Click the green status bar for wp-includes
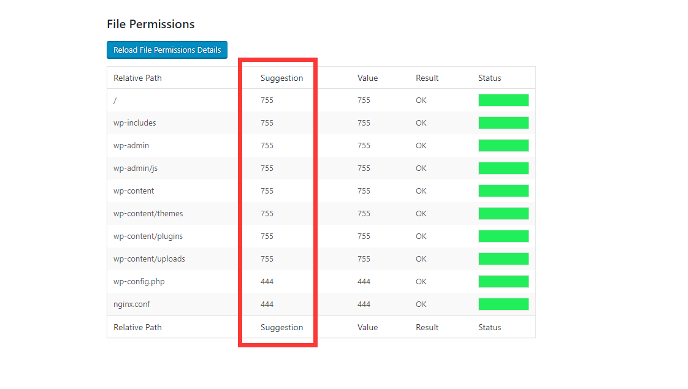This screenshot has height=389, width=688. (503, 123)
